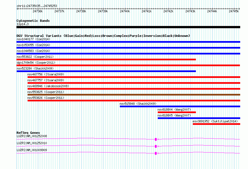Click the red bar under dgv1709n54

tap(128, 65)
